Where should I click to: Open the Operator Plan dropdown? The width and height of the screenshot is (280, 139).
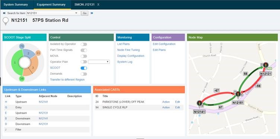pos(99,62)
